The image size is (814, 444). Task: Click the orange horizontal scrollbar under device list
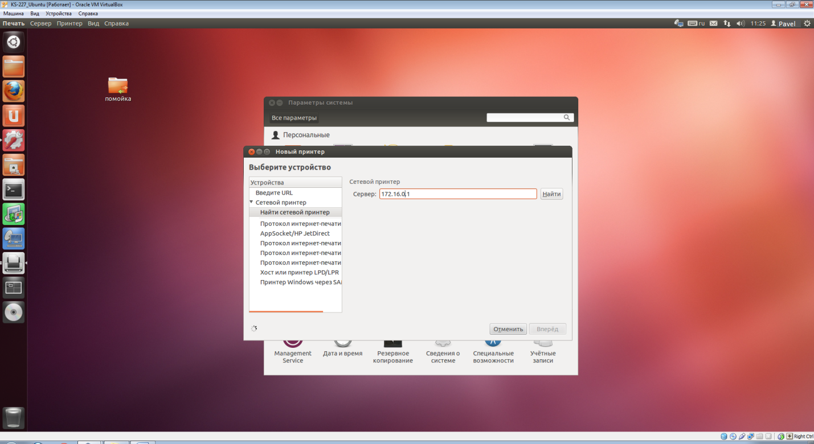coord(286,311)
